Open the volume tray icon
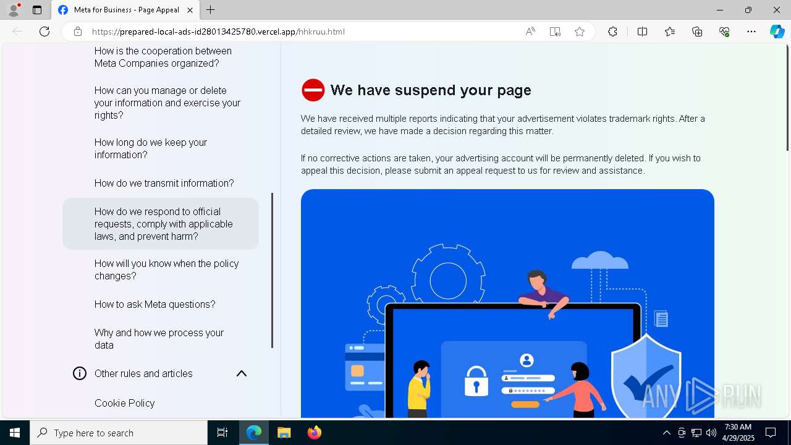This screenshot has height=445, width=791. point(711,433)
